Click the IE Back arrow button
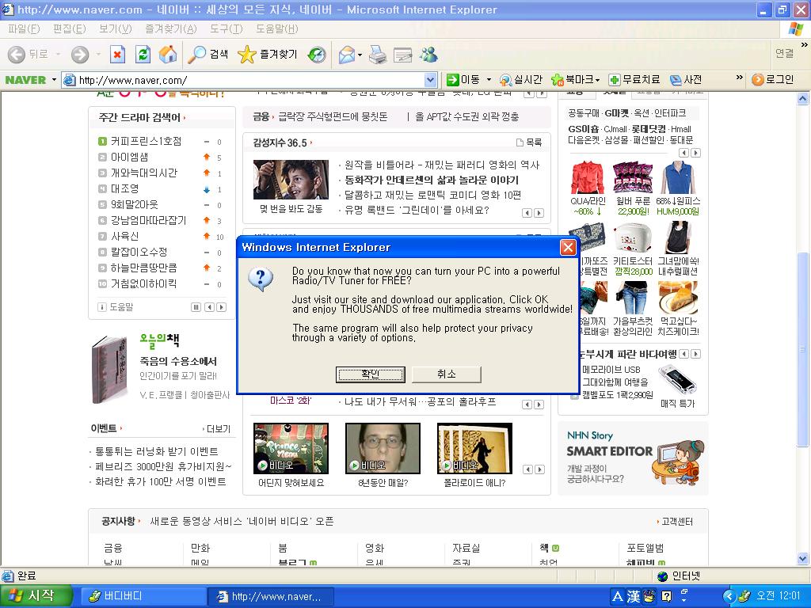 (x=17, y=55)
